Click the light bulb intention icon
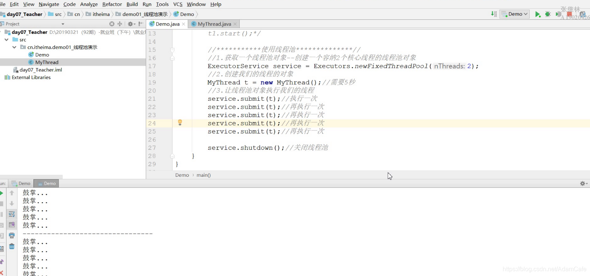The image size is (590, 276). coord(180,122)
